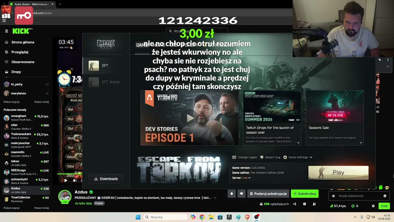Click Podaruj subskrypcje gift button
Screen dimensions: 394x222
tap(268, 194)
